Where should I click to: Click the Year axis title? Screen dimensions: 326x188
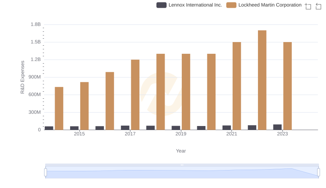181,151
